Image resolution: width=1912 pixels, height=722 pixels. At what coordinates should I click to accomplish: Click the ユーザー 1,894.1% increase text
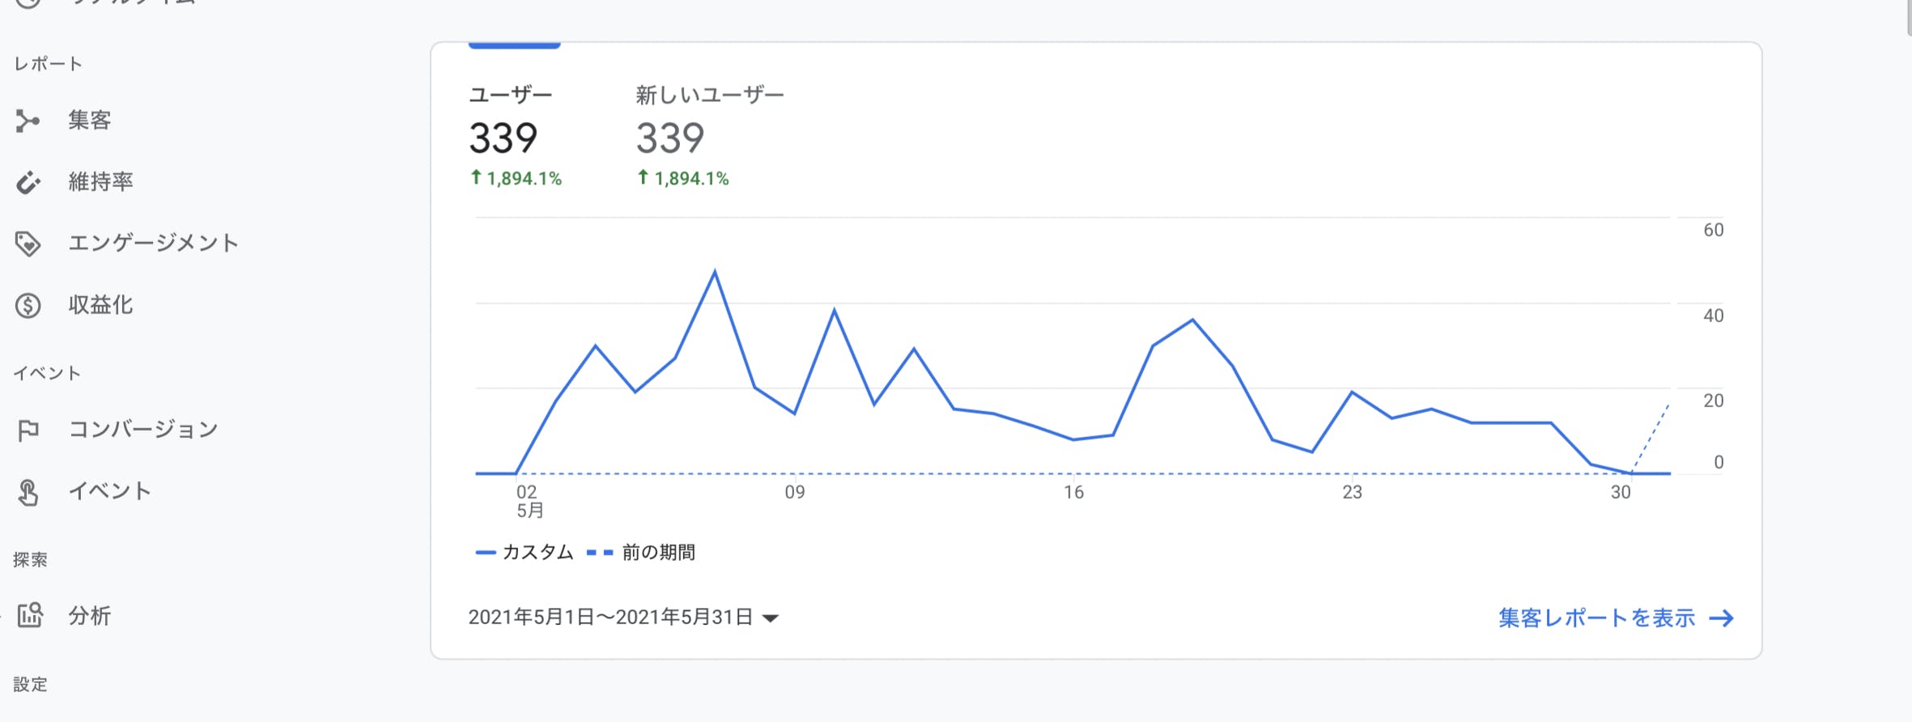[516, 178]
